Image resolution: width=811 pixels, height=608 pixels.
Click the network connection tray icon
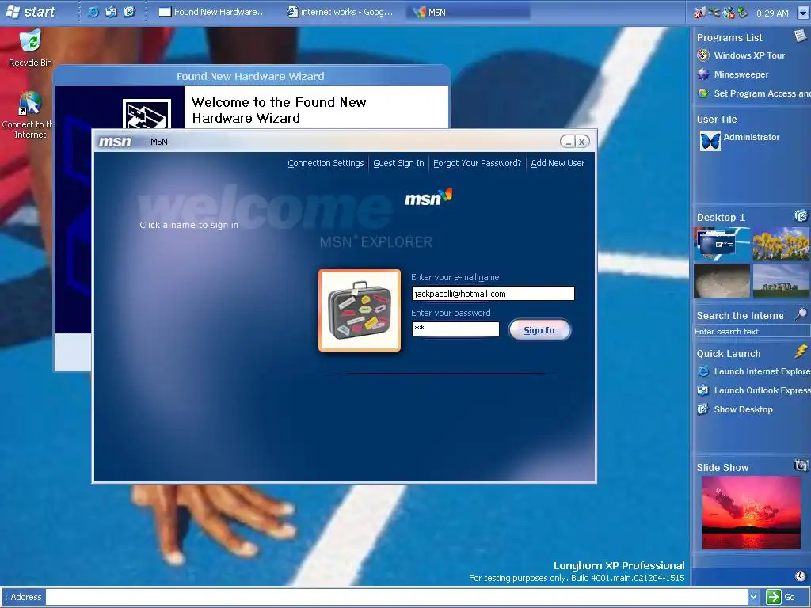(x=714, y=13)
